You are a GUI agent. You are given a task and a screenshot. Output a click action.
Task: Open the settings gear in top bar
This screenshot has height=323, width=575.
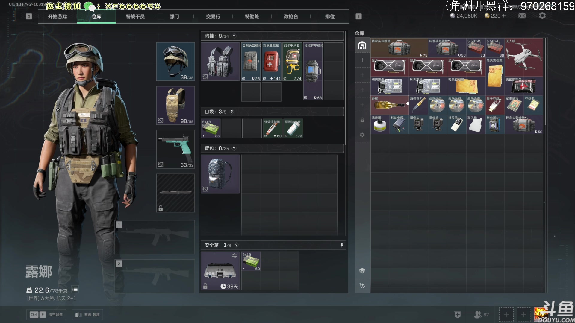point(542,16)
